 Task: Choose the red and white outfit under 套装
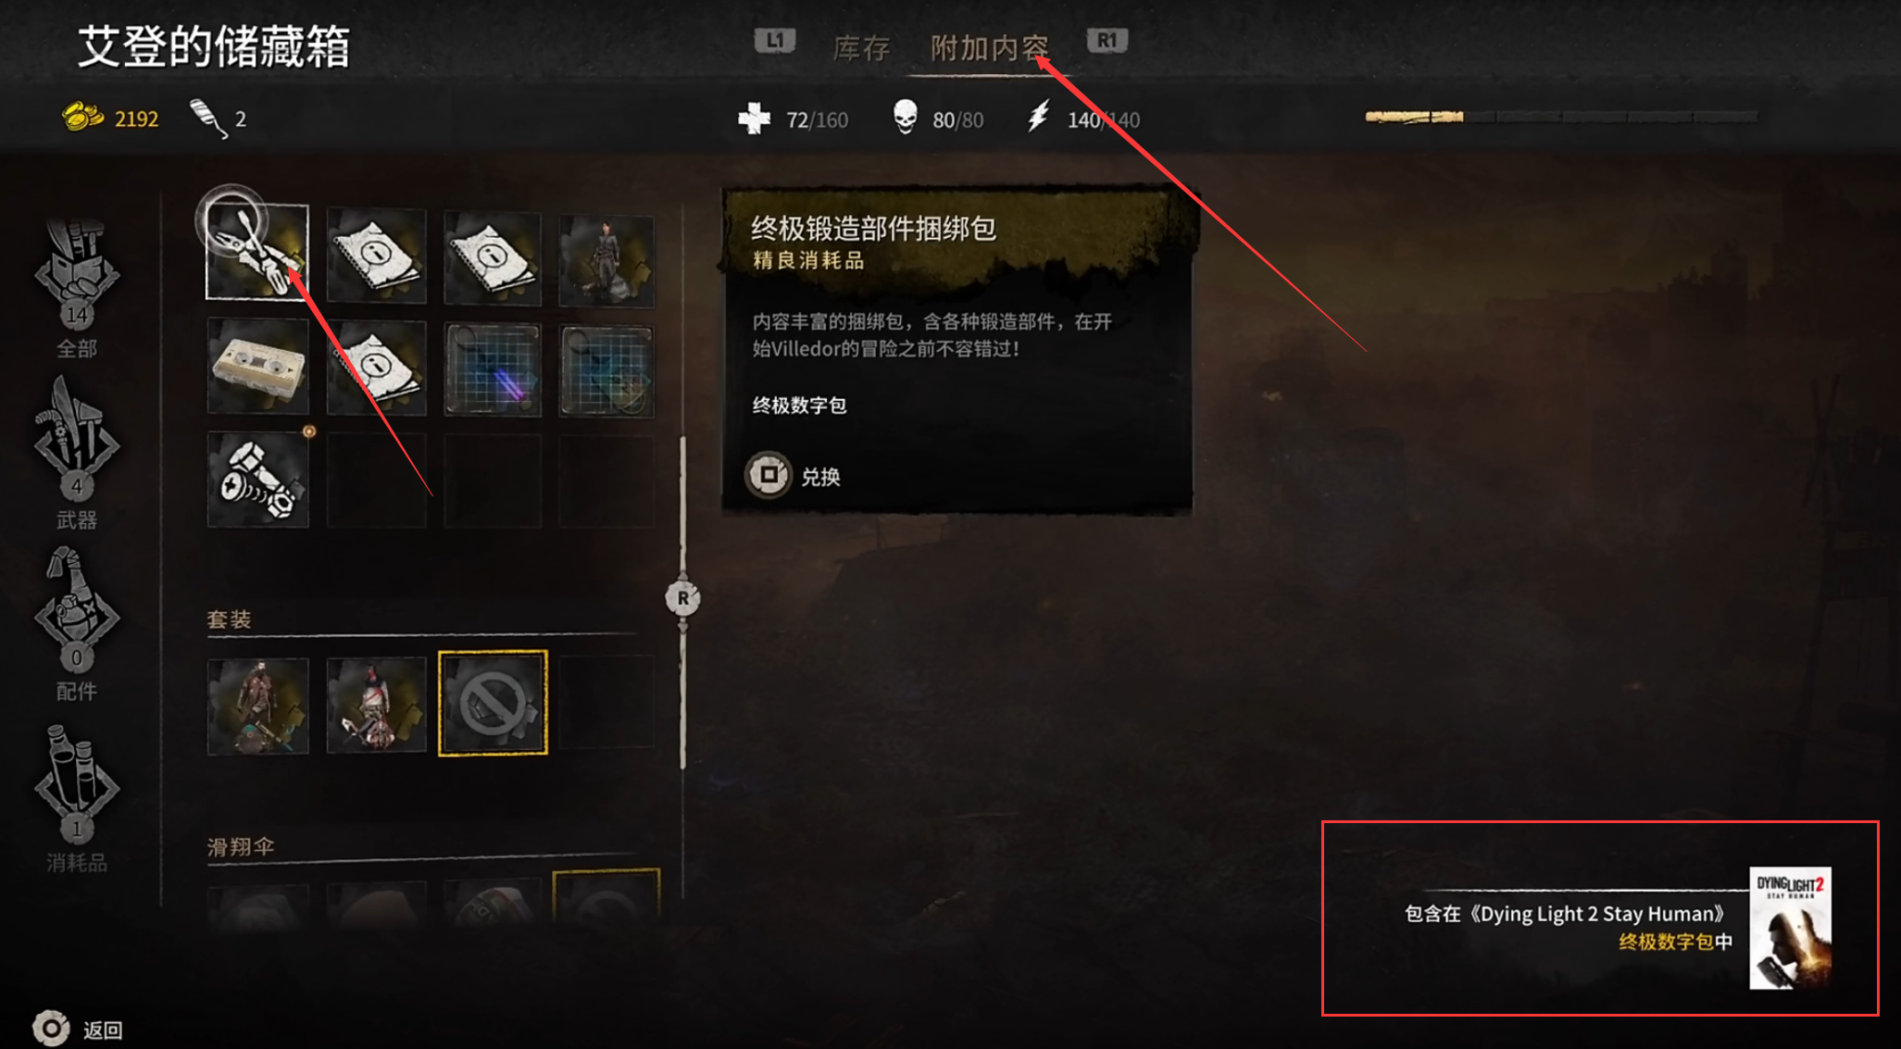tap(376, 704)
